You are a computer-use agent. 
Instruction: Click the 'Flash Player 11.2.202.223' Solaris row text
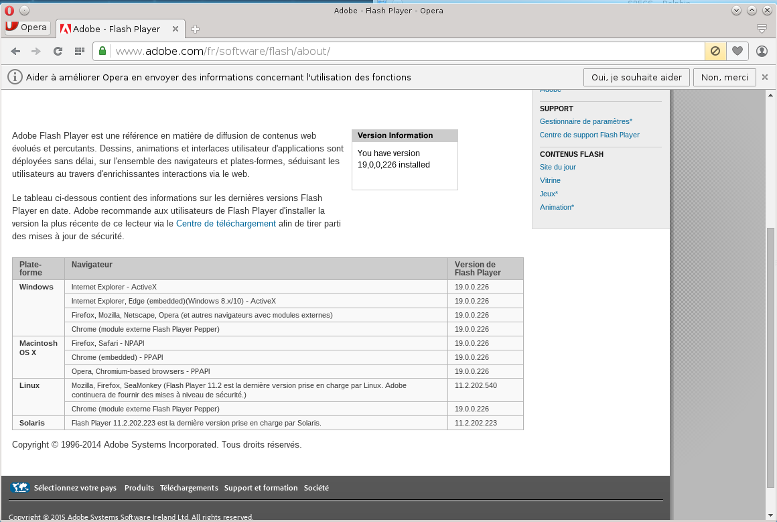pyautogui.click(x=196, y=423)
